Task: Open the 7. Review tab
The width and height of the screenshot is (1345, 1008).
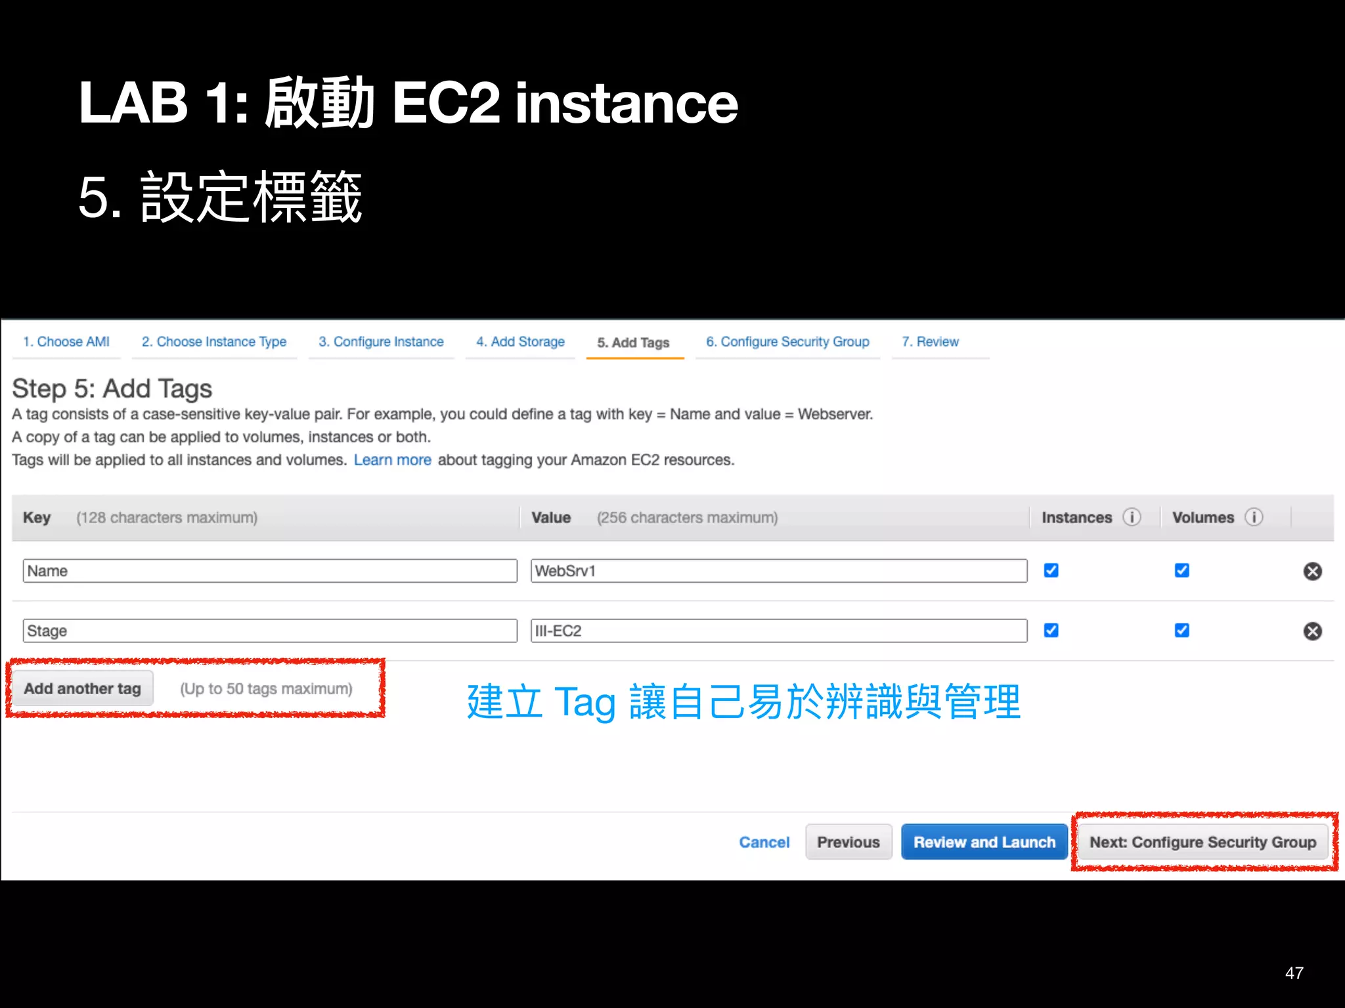Action: [x=930, y=342]
